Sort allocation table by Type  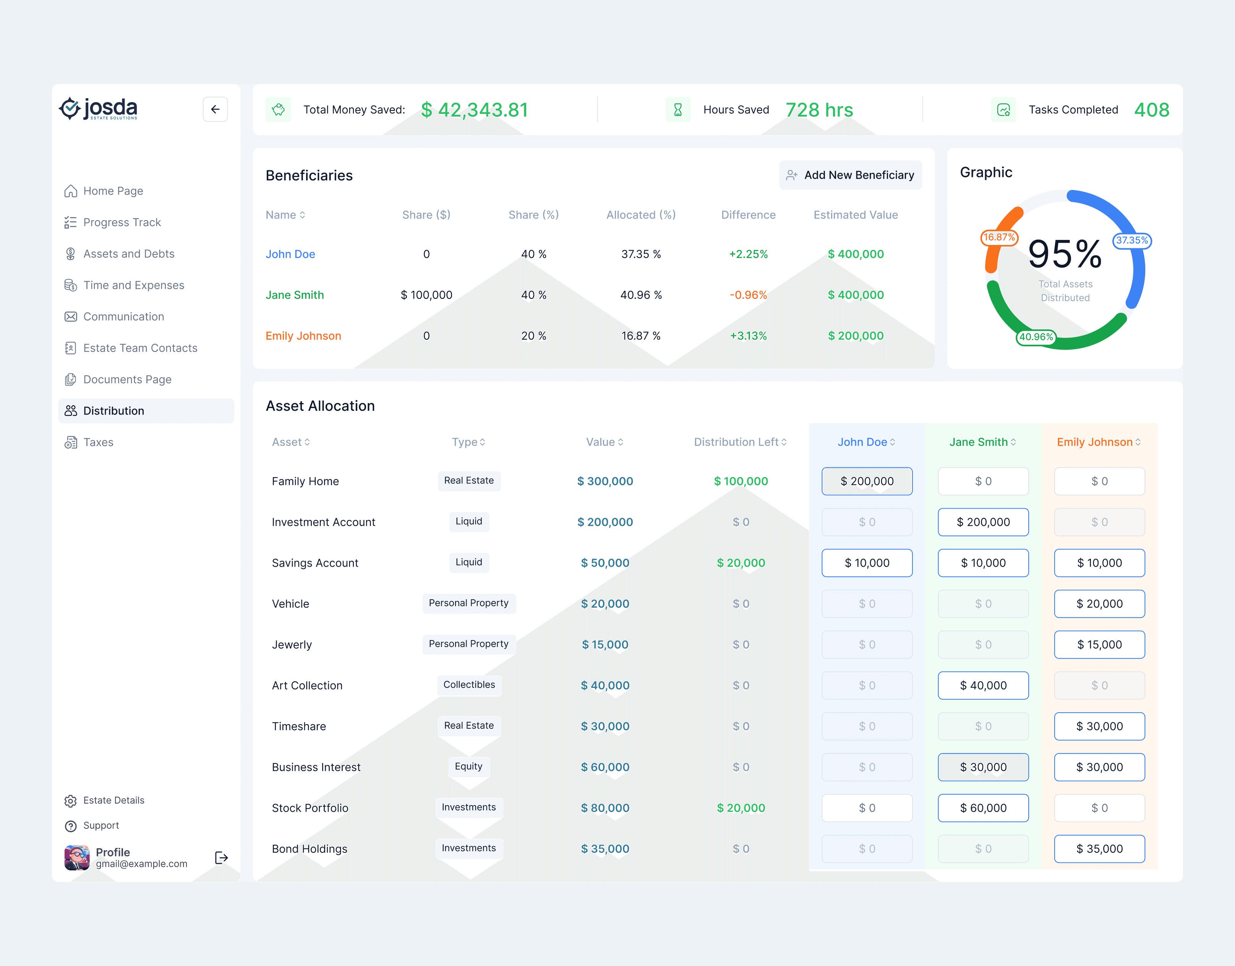[469, 442]
